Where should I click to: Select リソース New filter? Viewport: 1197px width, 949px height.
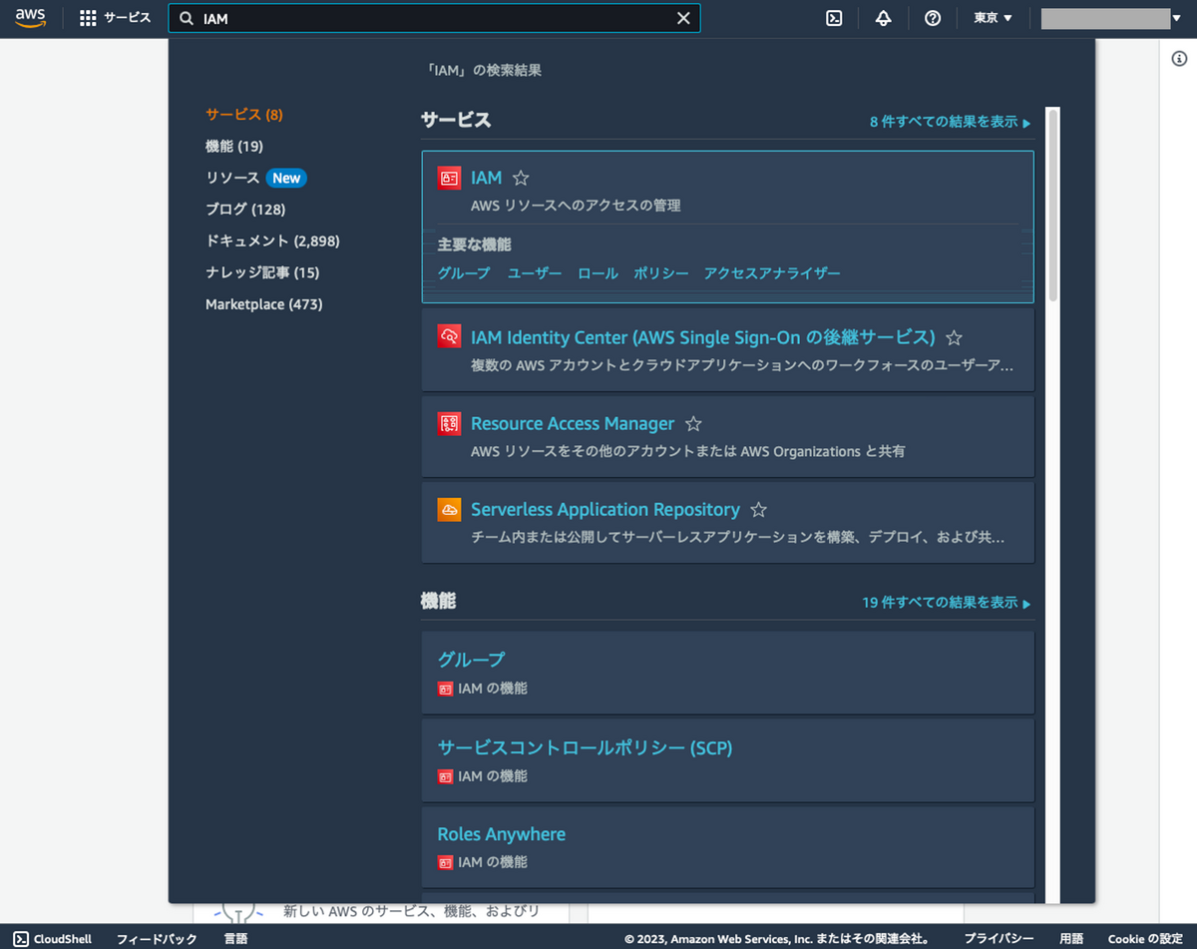click(x=256, y=178)
